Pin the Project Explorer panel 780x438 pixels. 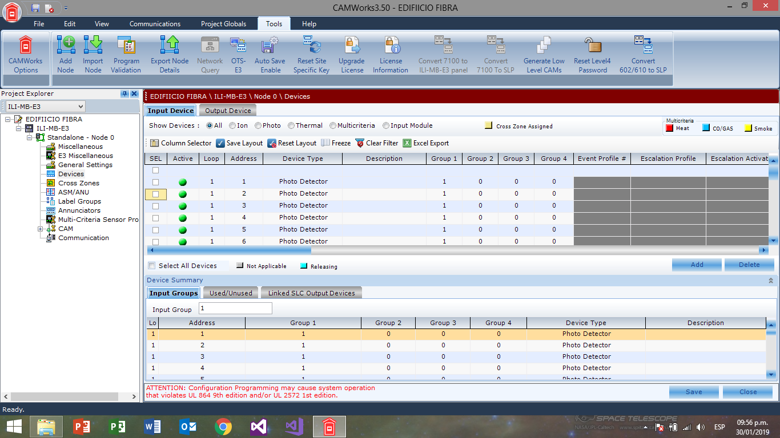coord(124,94)
